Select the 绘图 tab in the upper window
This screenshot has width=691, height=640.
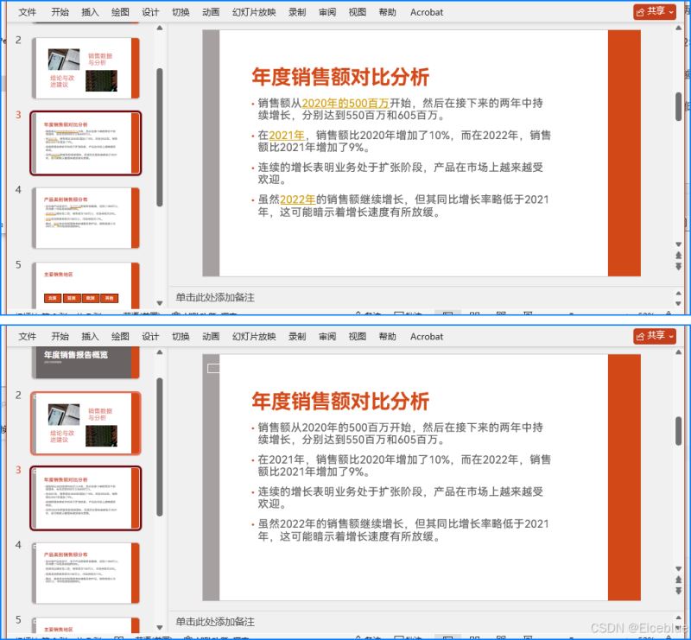coord(120,12)
